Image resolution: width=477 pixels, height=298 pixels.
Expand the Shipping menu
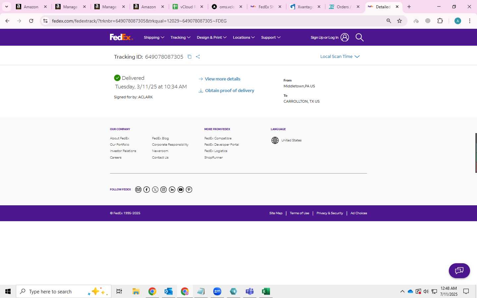[x=154, y=37]
